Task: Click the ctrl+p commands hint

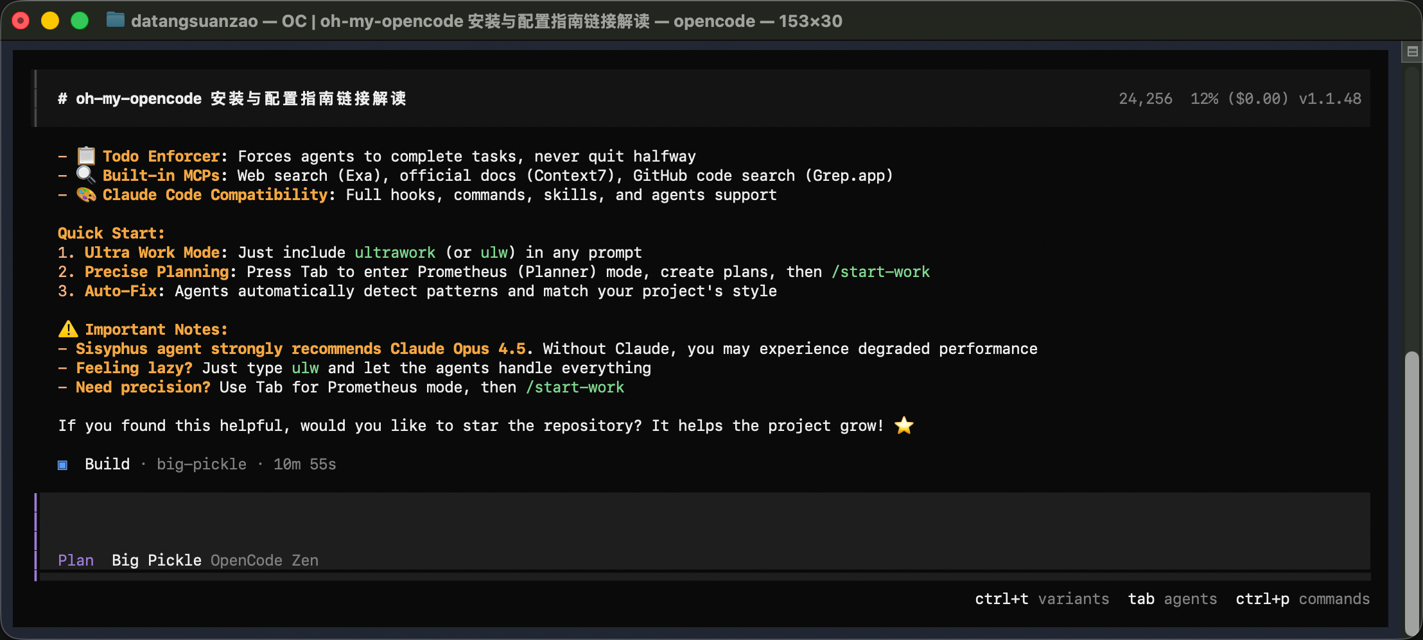Action: click(1303, 599)
